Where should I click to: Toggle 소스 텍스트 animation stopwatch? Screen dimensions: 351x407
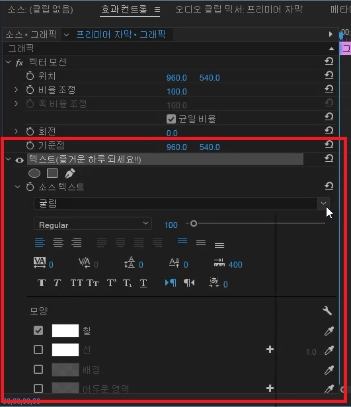pos(30,187)
